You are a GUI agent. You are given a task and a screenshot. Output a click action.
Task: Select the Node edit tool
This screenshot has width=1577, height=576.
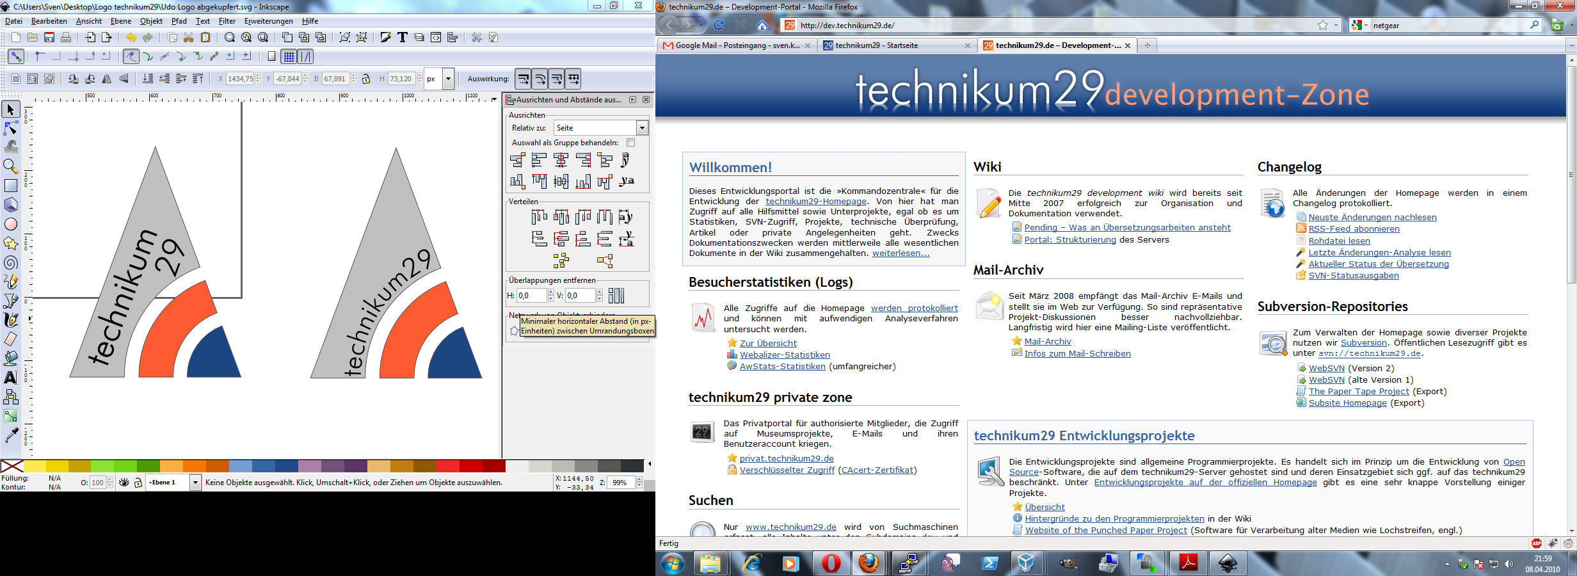click(11, 129)
